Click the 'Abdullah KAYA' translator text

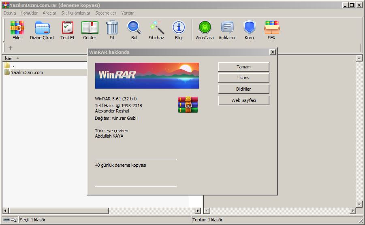[x=109, y=136]
